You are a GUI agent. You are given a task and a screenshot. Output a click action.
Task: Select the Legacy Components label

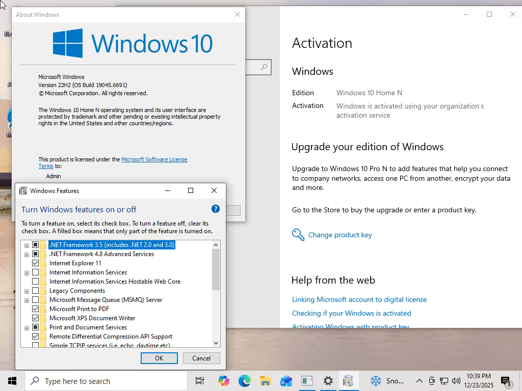click(77, 291)
